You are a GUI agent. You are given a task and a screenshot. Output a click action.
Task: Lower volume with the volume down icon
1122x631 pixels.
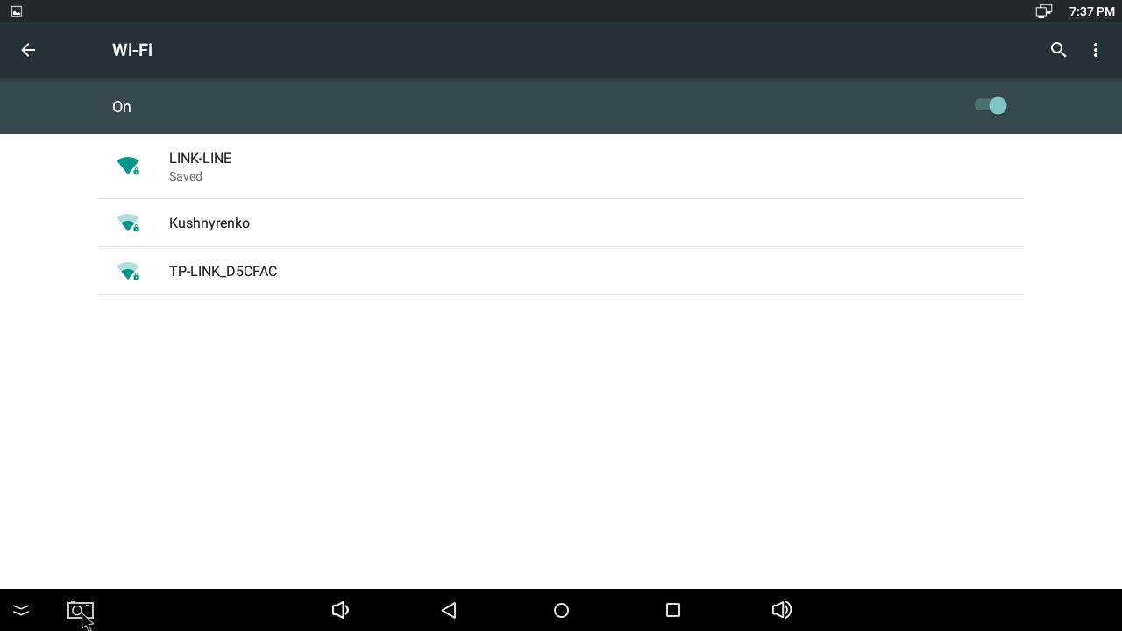click(x=340, y=610)
